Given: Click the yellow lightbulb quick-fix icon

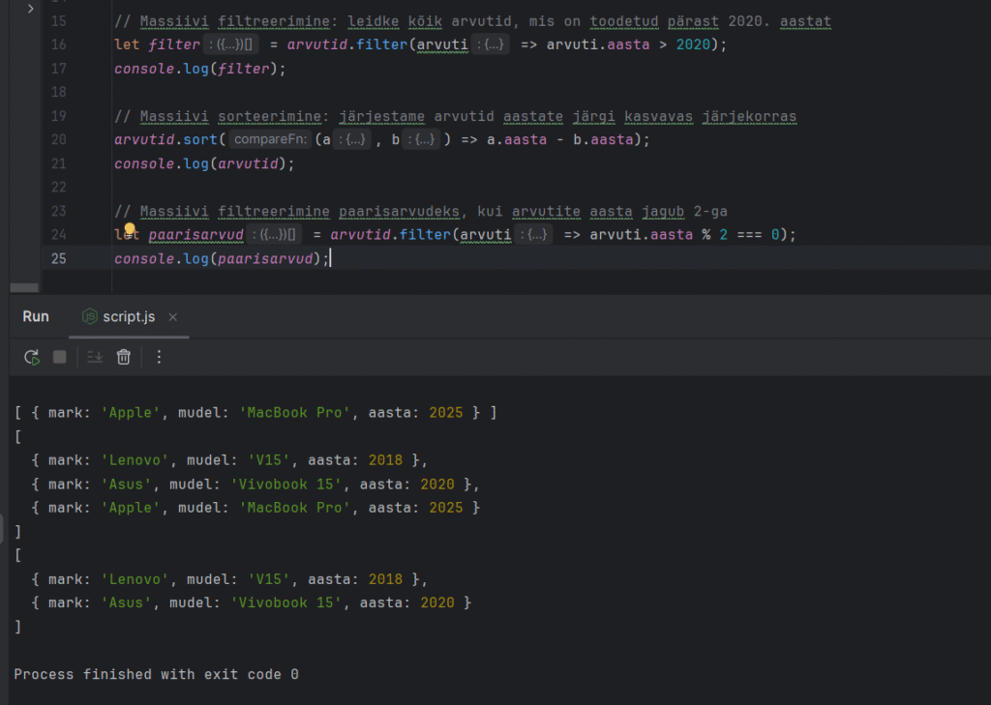Looking at the screenshot, I should tap(129, 230).
